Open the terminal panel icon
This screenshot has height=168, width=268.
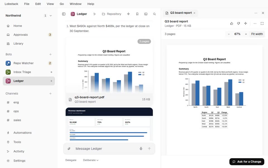(146, 14)
